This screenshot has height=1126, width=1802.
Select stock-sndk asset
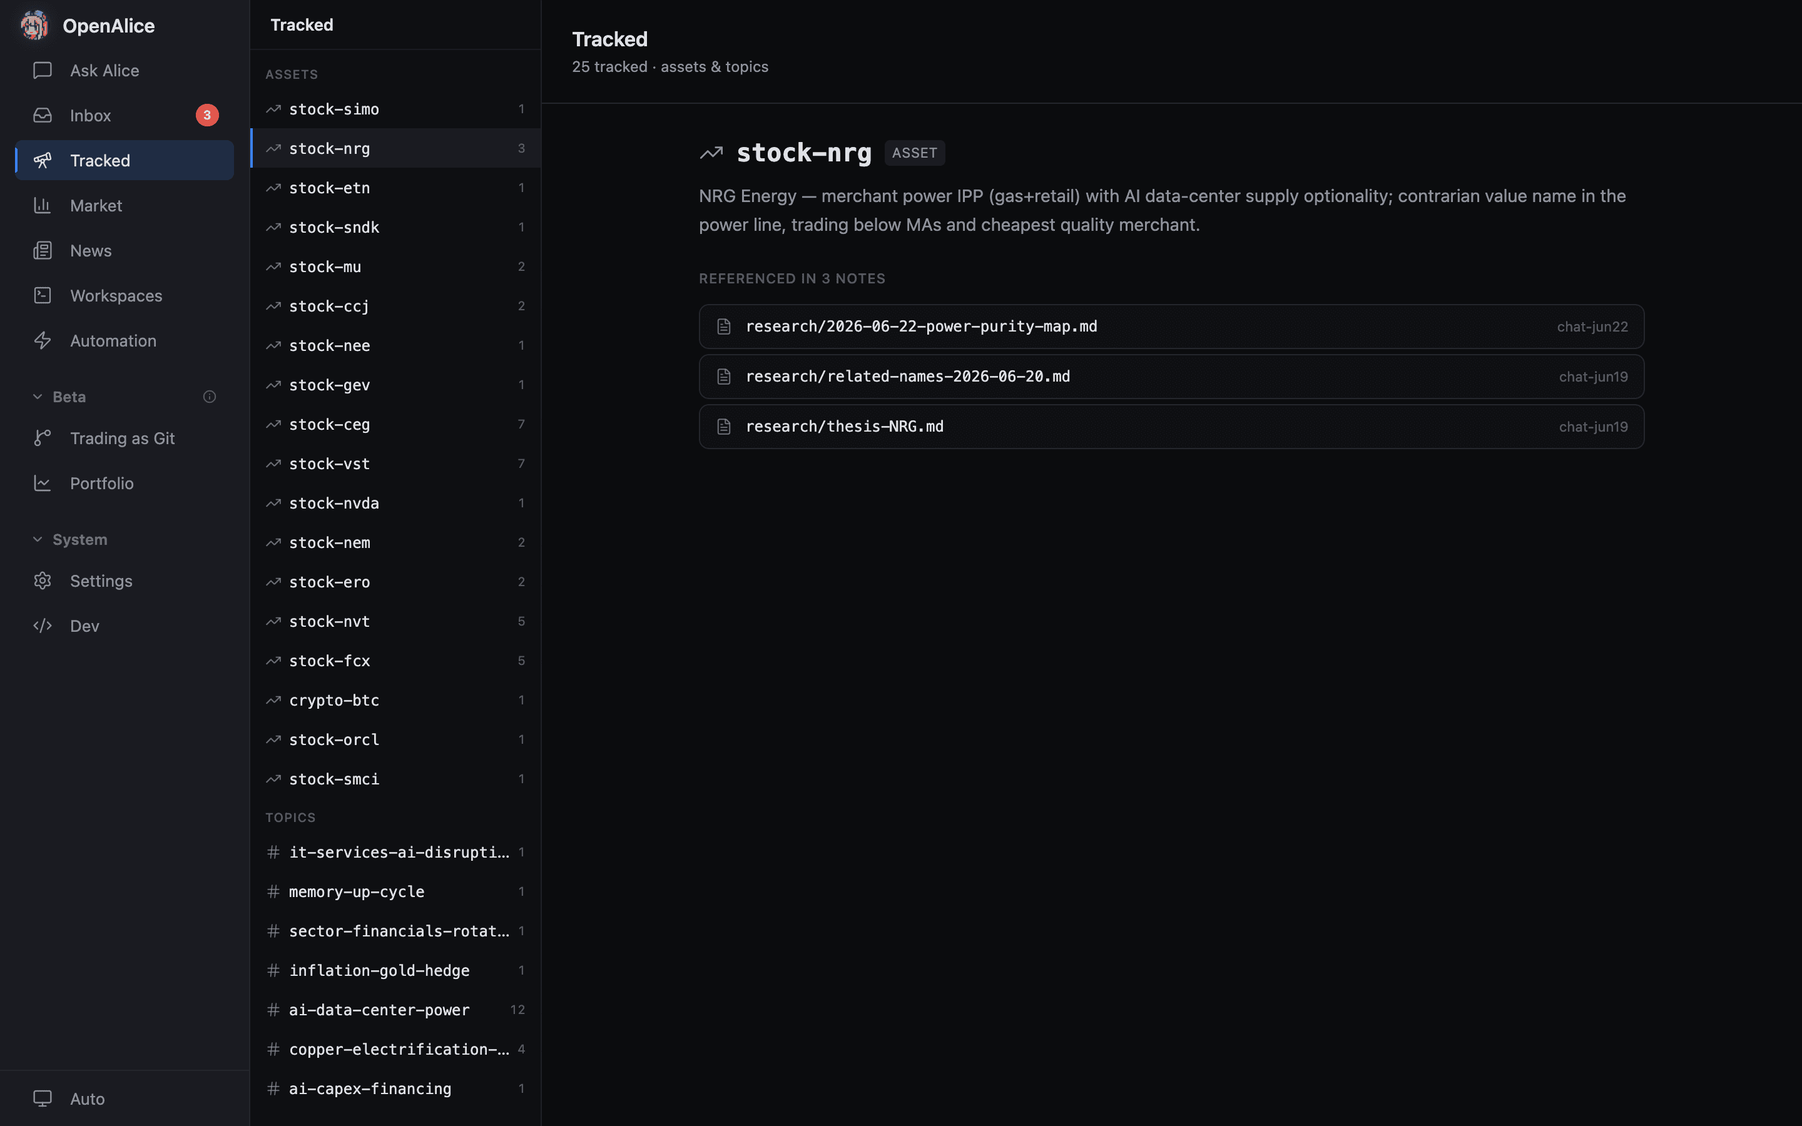click(395, 227)
